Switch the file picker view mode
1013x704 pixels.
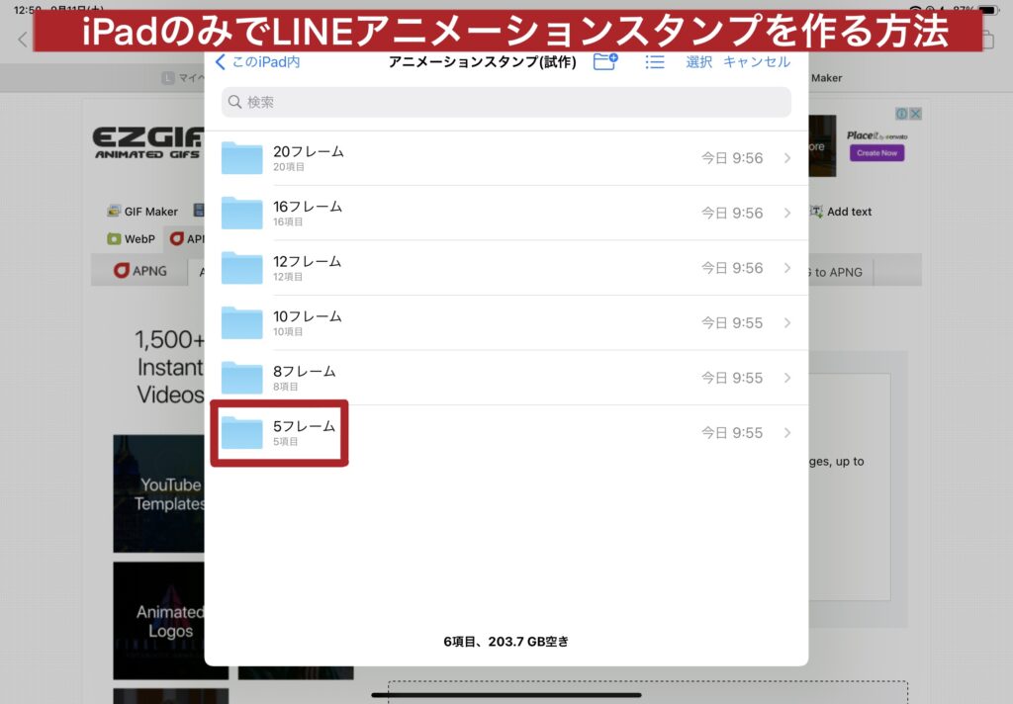655,62
